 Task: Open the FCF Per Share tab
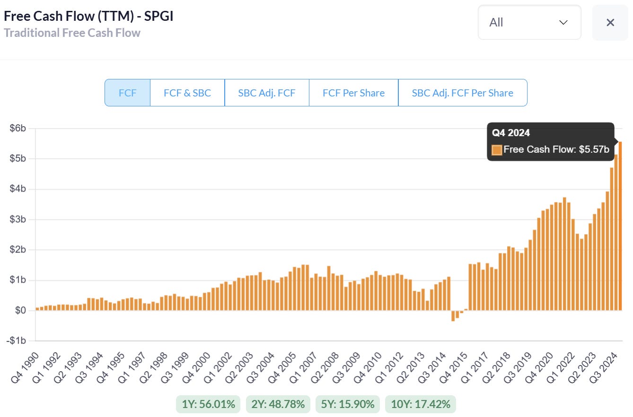(x=354, y=93)
